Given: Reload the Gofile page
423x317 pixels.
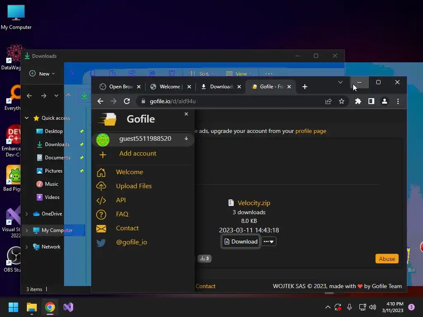Looking at the screenshot, I should point(127,102).
